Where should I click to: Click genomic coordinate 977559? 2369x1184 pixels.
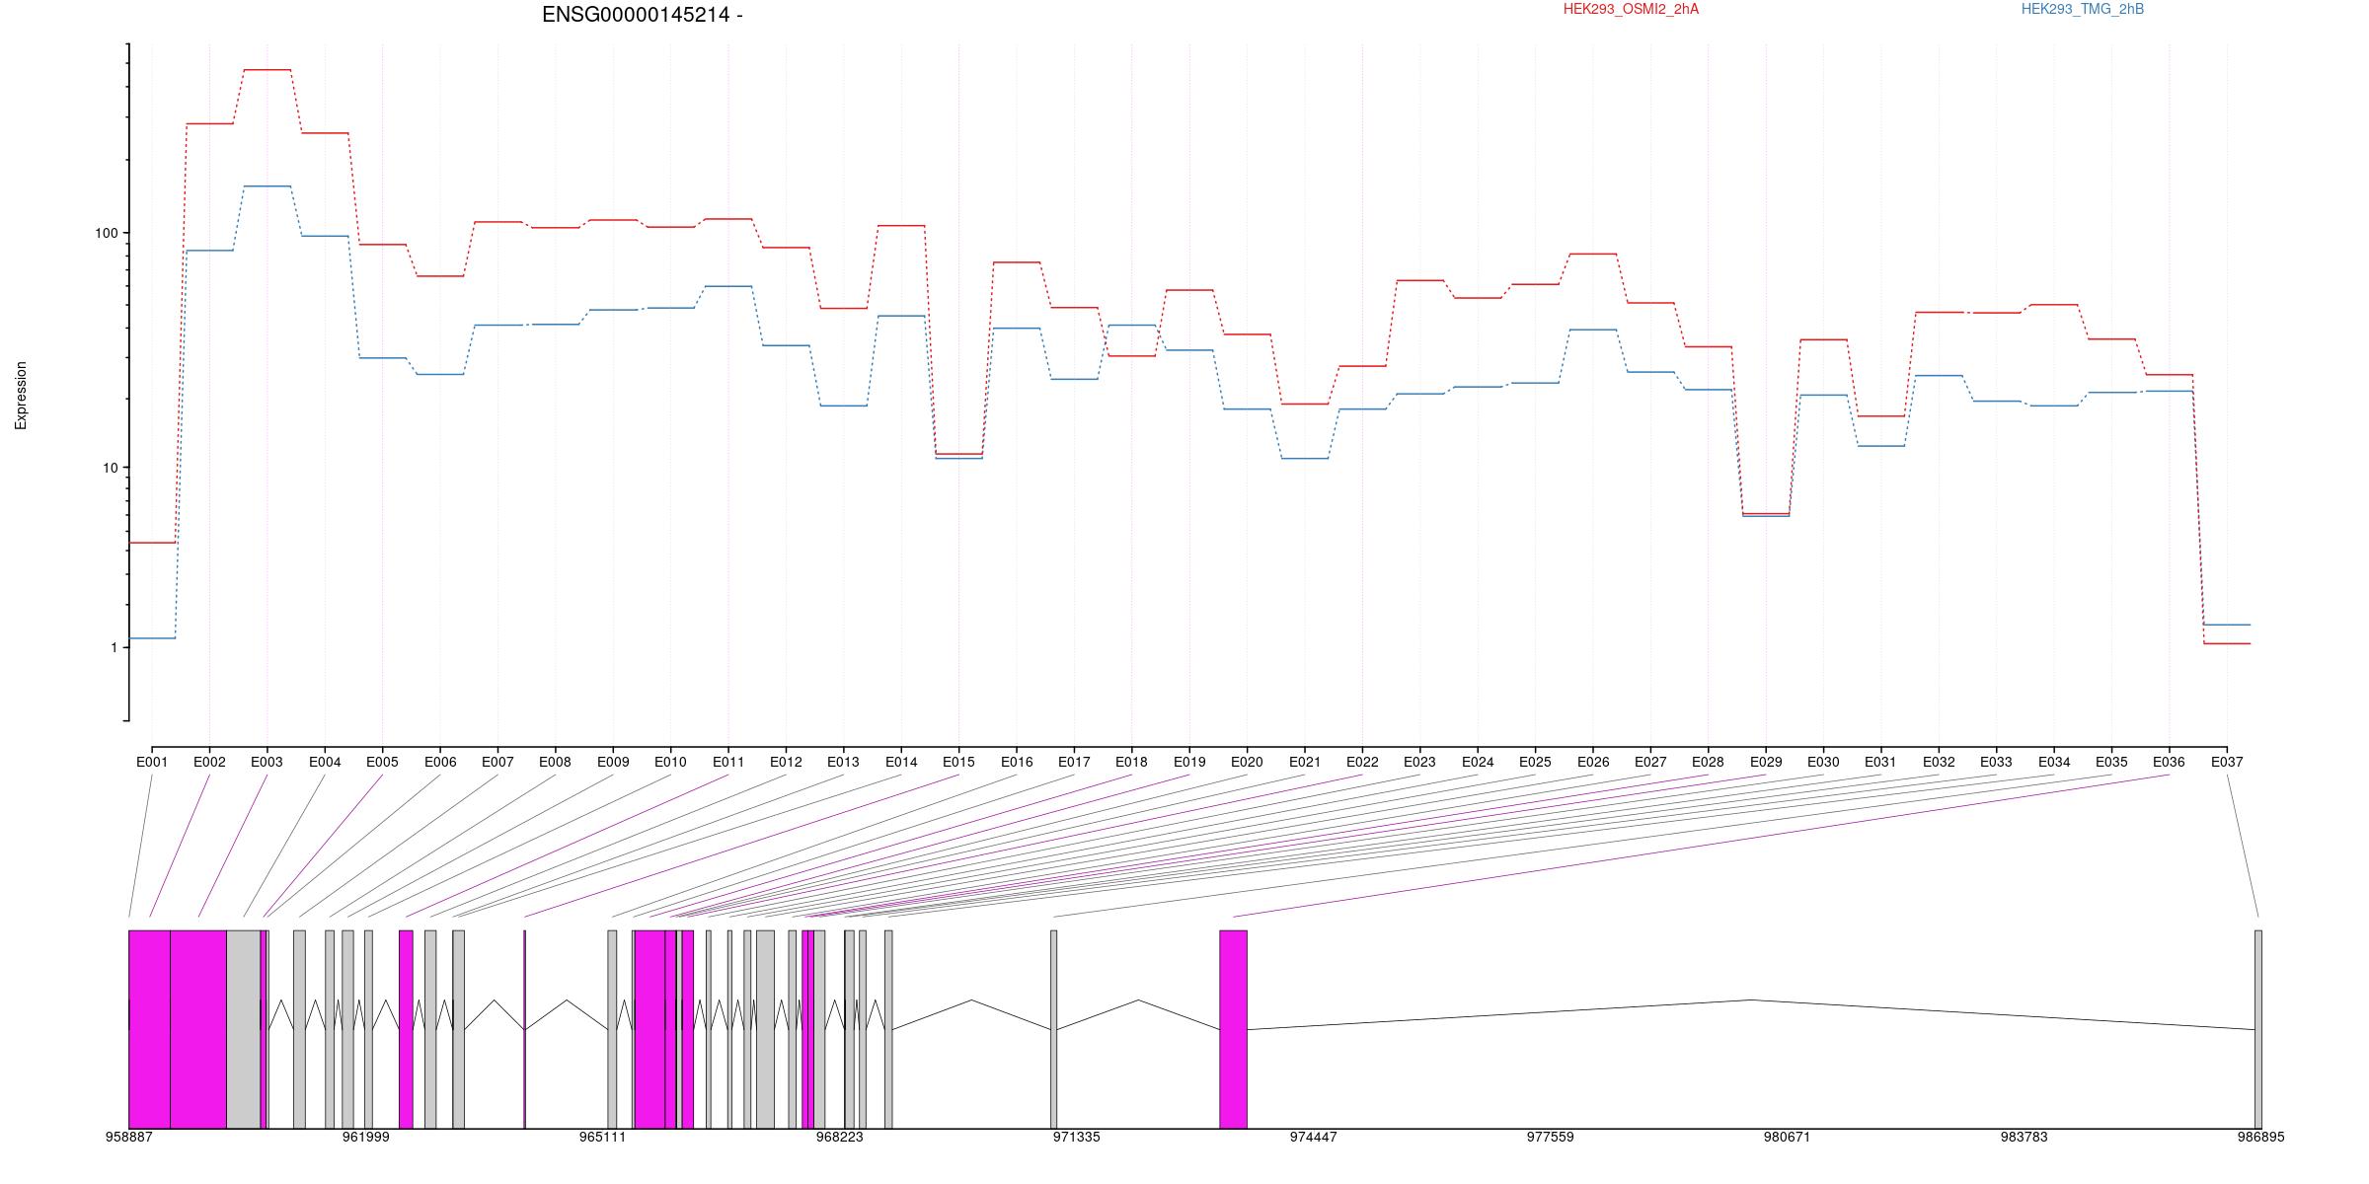pos(1551,1137)
